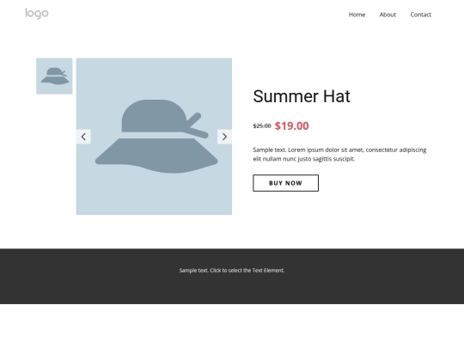
Task: Click the Summer Hat product title
Action: (x=302, y=96)
